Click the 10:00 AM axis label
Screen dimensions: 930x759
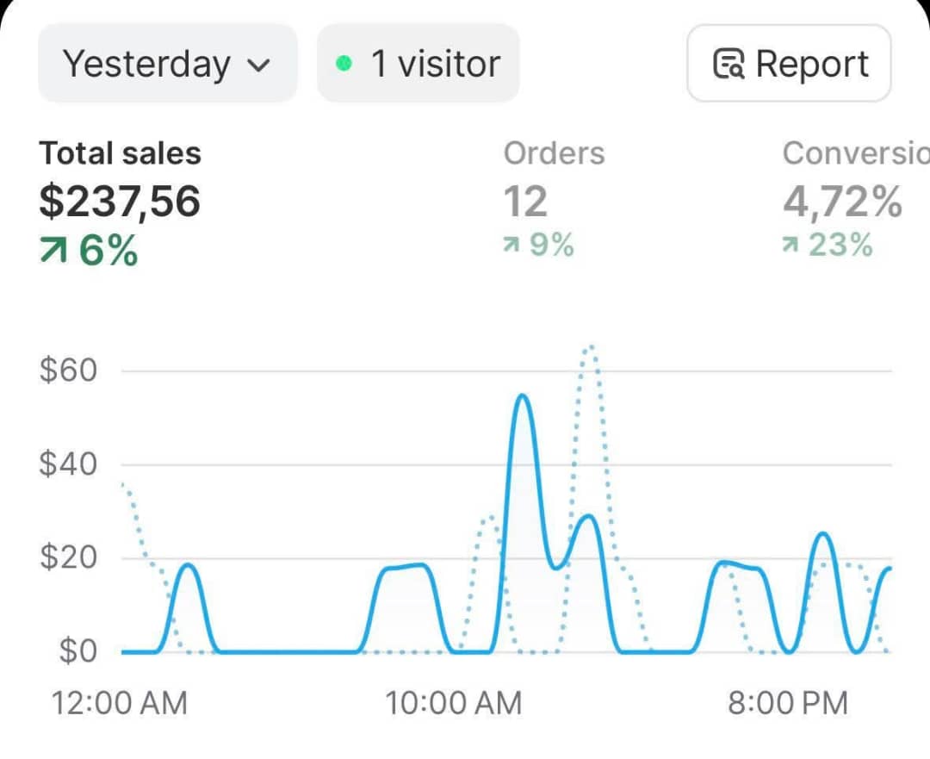pyautogui.click(x=453, y=703)
